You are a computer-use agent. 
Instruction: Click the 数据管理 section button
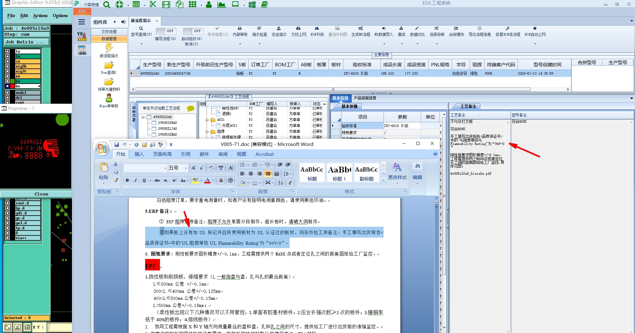click(x=109, y=39)
